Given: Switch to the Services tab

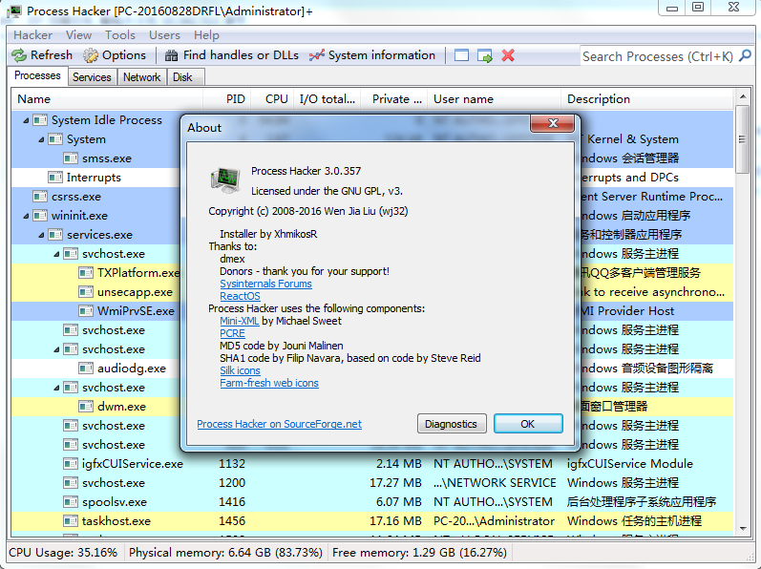Looking at the screenshot, I should 92,77.
